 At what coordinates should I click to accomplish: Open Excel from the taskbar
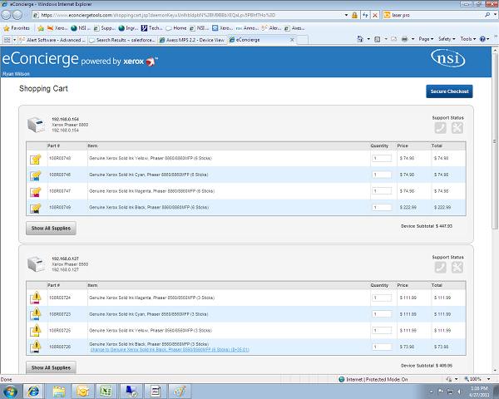tap(106, 391)
